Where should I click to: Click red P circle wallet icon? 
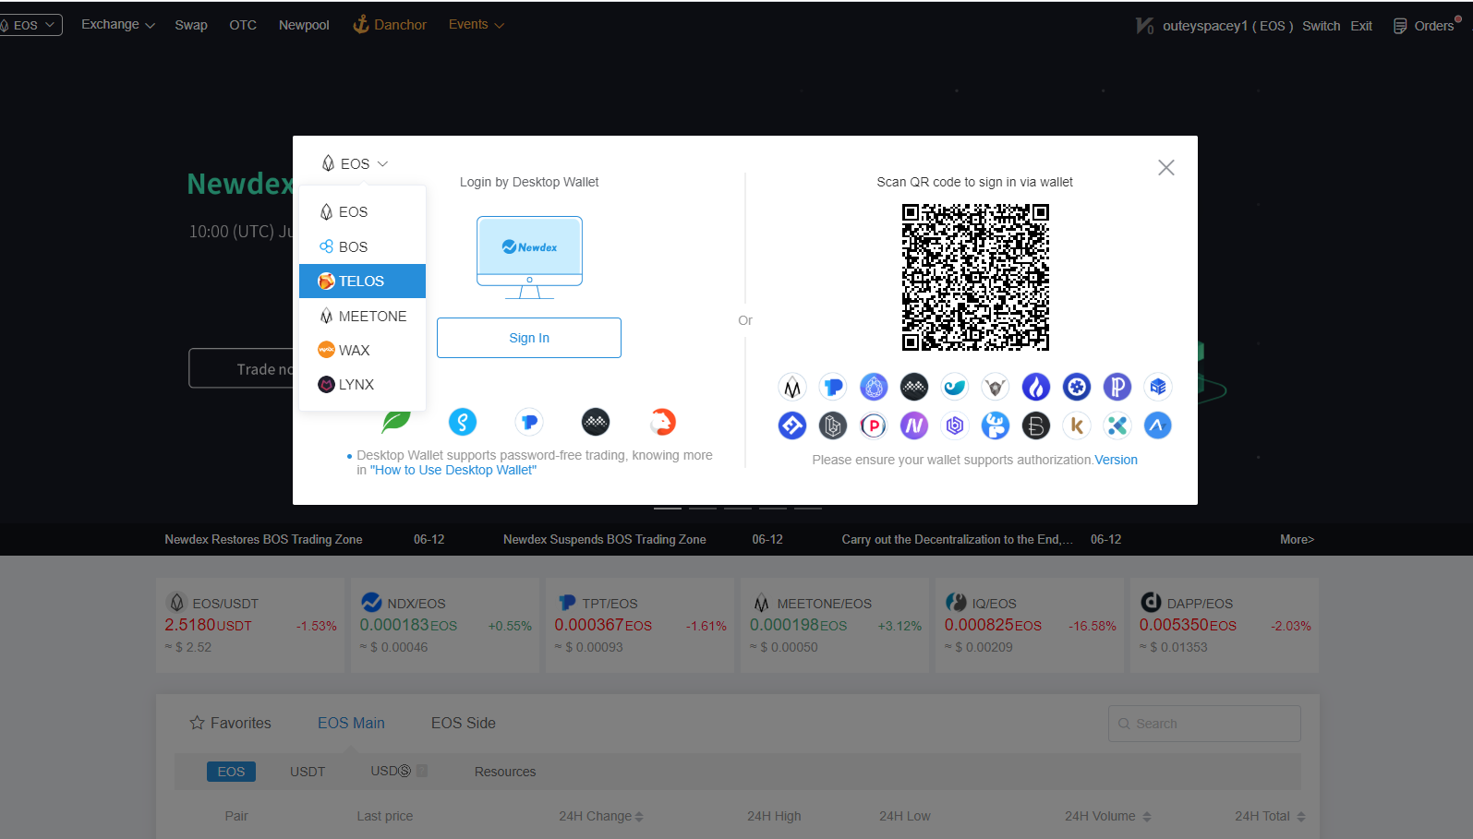point(874,425)
